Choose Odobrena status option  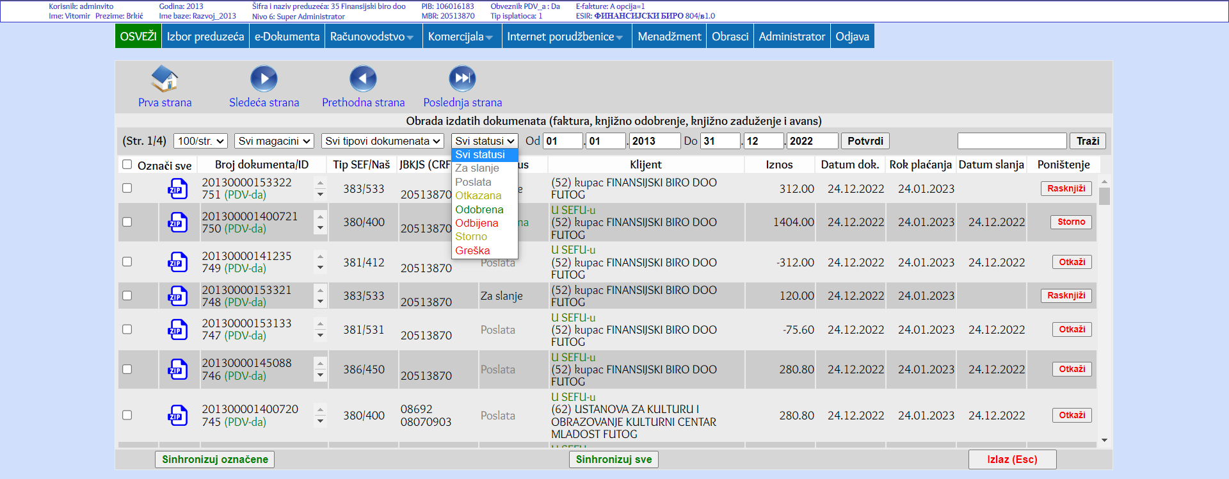[x=485, y=209]
